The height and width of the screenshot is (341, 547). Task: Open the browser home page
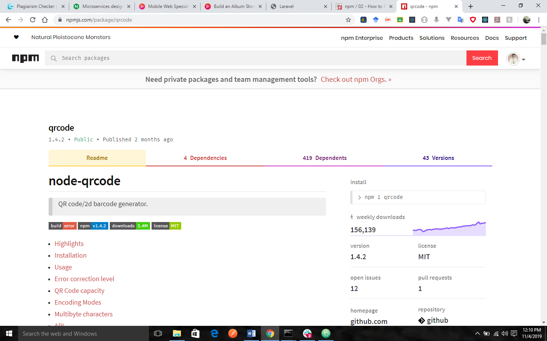45,20
